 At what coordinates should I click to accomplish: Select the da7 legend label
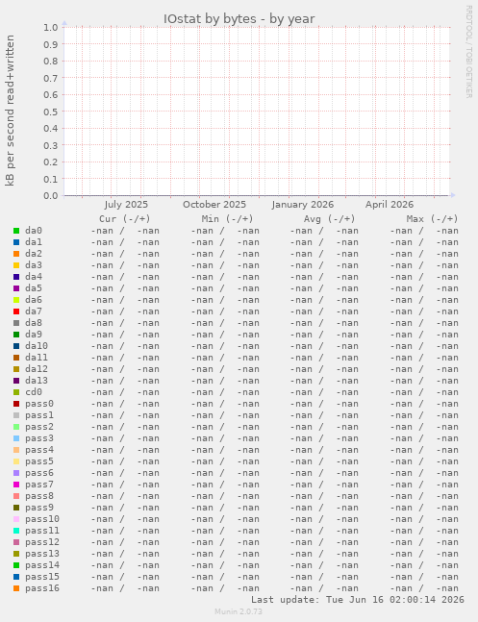coord(34,311)
